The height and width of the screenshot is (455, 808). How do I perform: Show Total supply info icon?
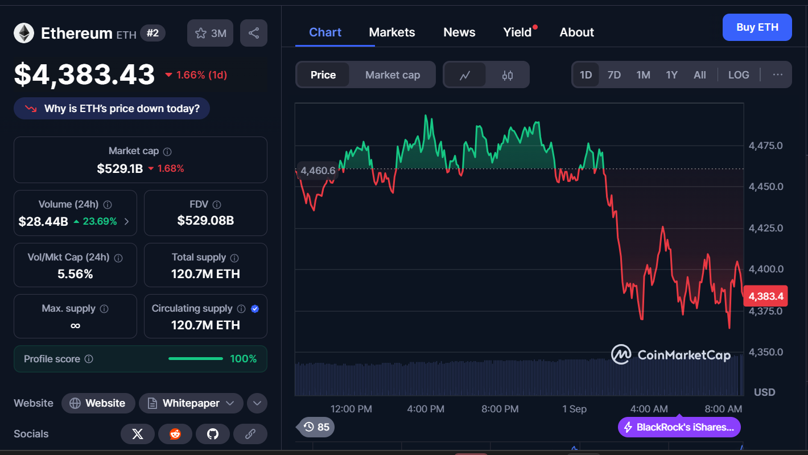click(x=234, y=258)
